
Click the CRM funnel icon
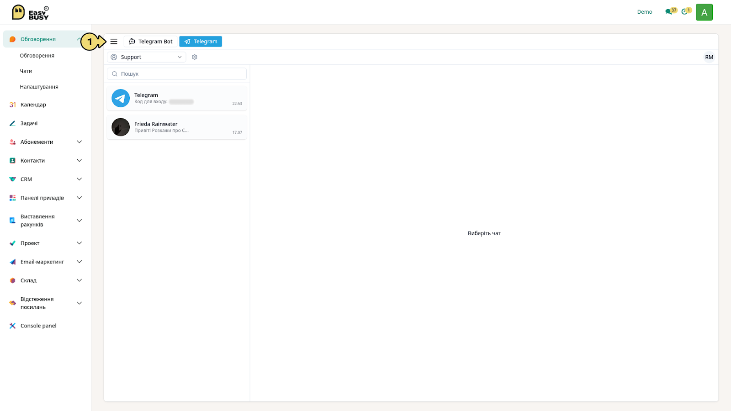coord(13,179)
